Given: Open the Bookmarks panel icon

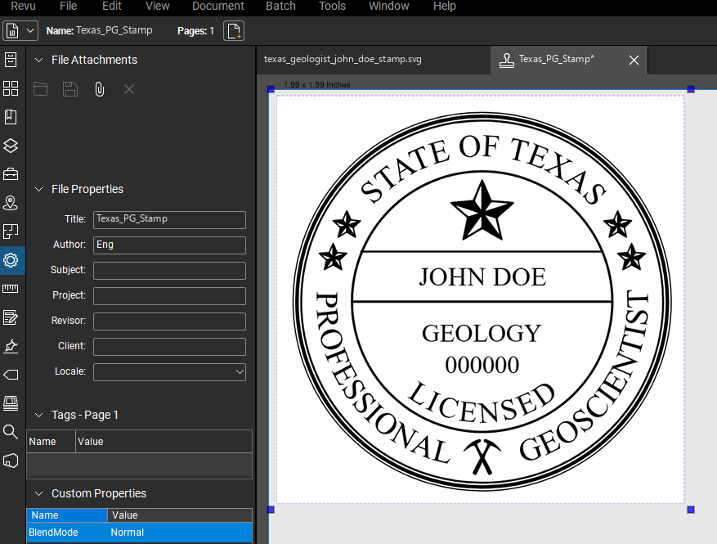Looking at the screenshot, I should point(11,117).
